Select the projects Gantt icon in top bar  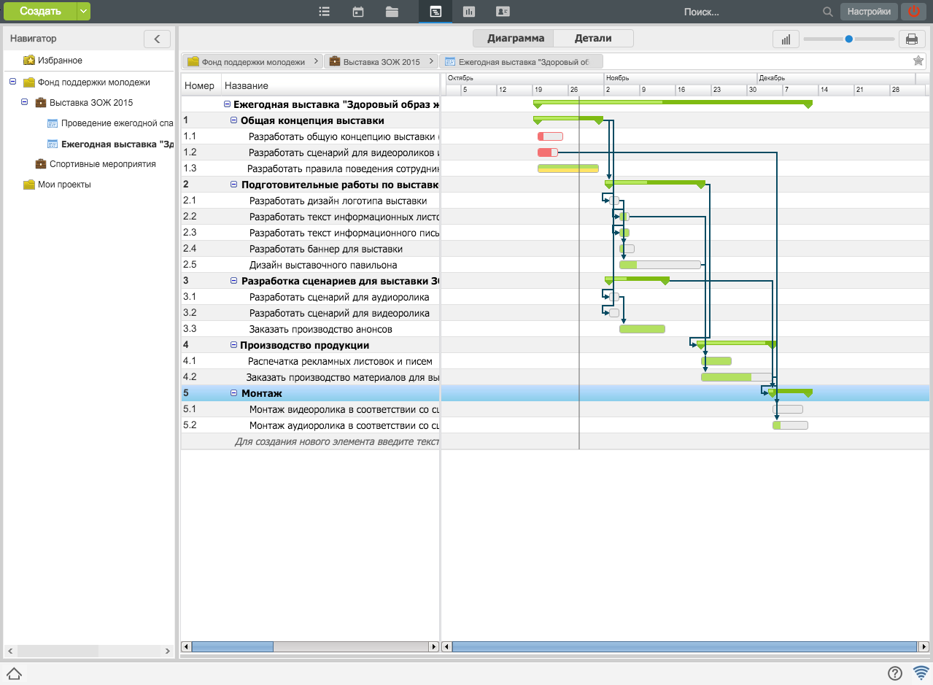point(435,12)
